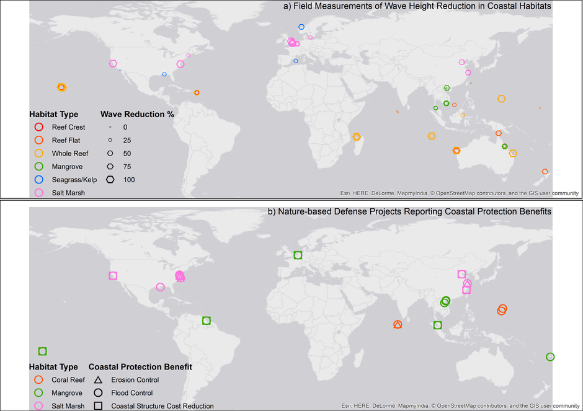Click the 'Whole Reef' legend label
The width and height of the screenshot is (583, 411).
[70, 154]
